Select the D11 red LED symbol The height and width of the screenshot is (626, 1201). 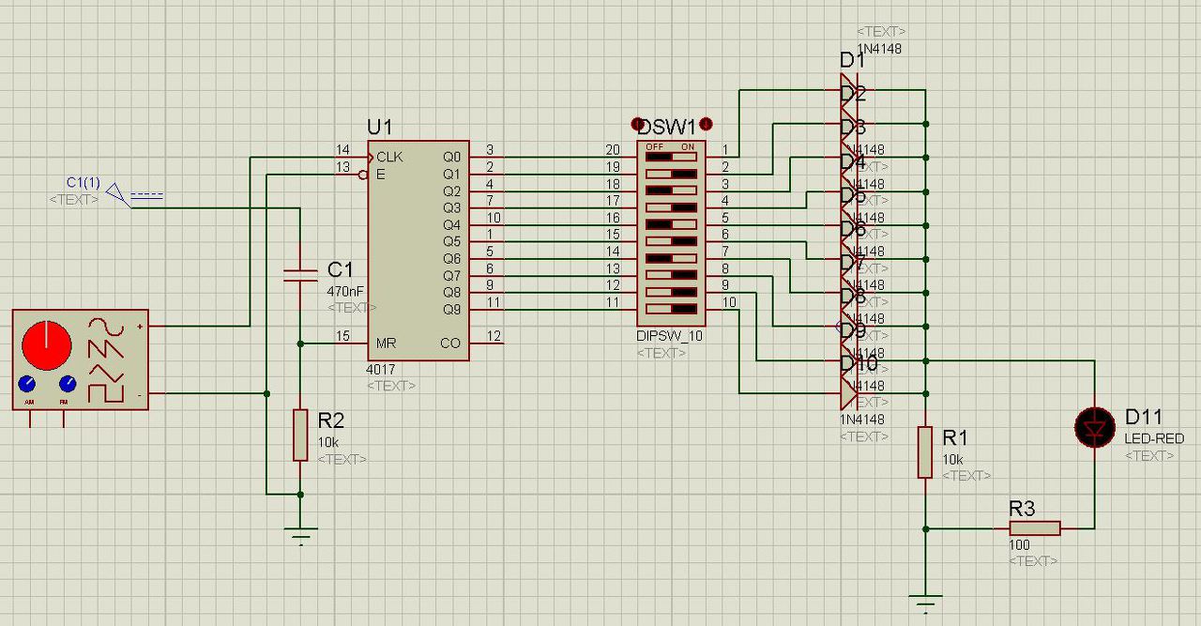[1094, 429]
